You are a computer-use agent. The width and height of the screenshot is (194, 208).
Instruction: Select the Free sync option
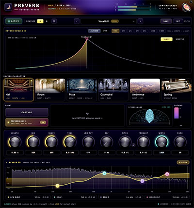[115, 31]
